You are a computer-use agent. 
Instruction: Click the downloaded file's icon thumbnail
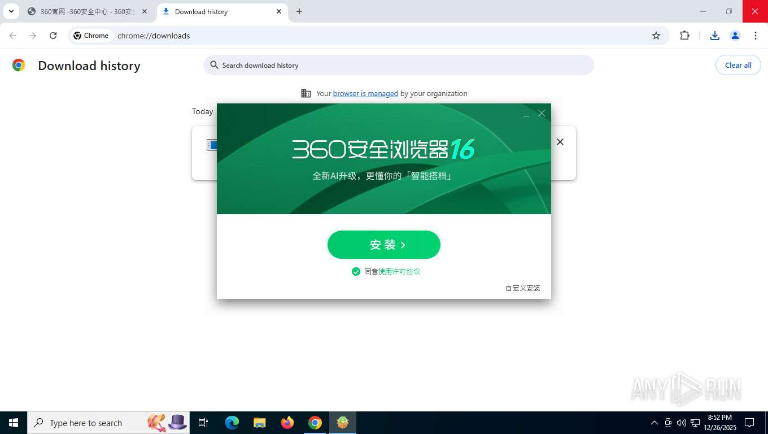(212, 145)
